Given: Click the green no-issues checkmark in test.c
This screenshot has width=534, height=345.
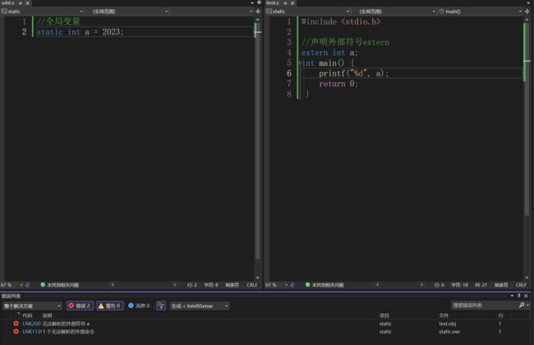Looking at the screenshot, I should pos(307,285).
